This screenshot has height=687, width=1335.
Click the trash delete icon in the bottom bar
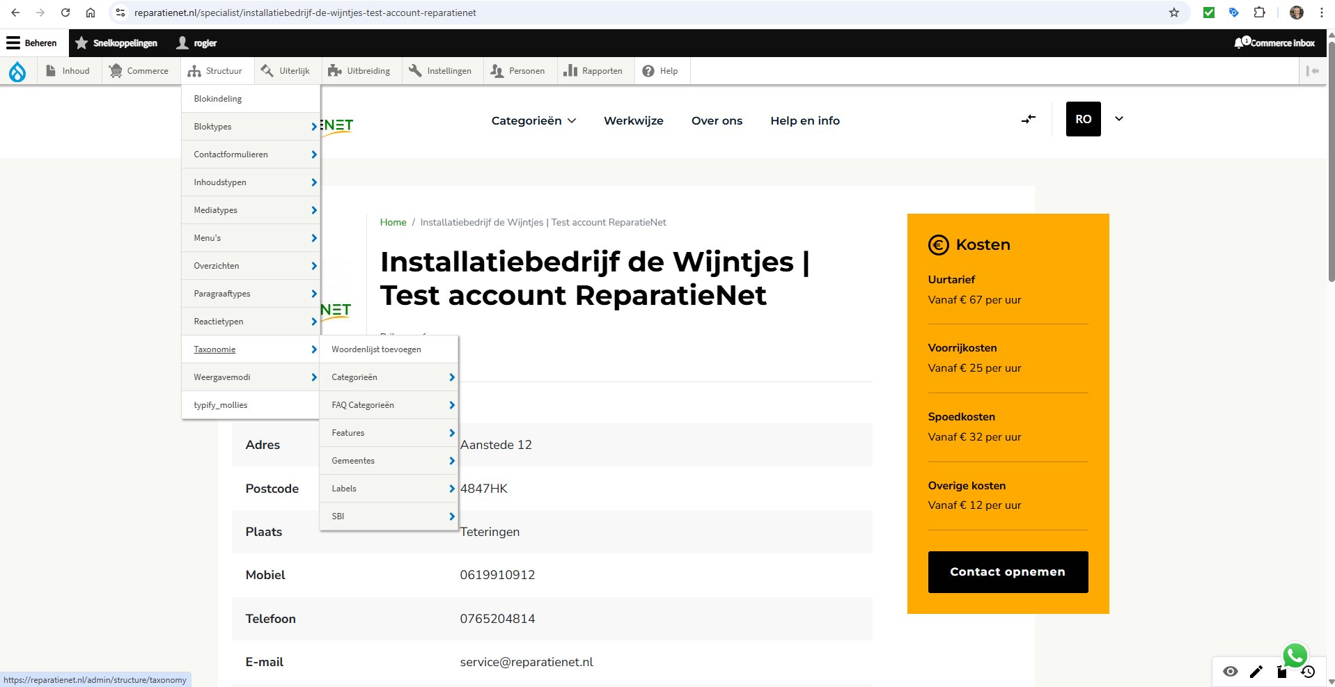pos(1281,672)
